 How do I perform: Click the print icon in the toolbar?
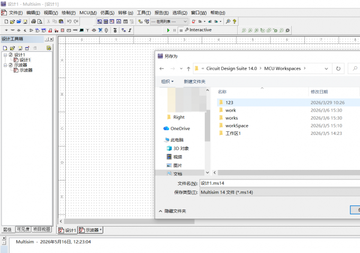33,22
